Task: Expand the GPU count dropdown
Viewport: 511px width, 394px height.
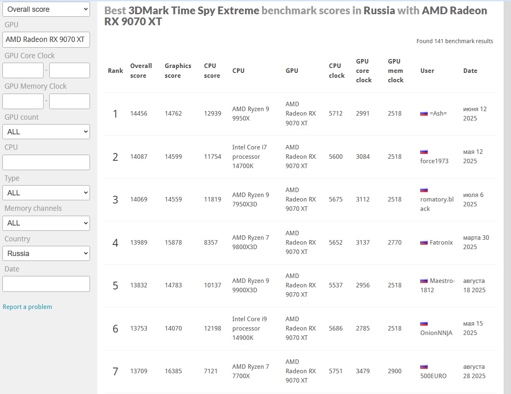Action: tap(46, 132)
